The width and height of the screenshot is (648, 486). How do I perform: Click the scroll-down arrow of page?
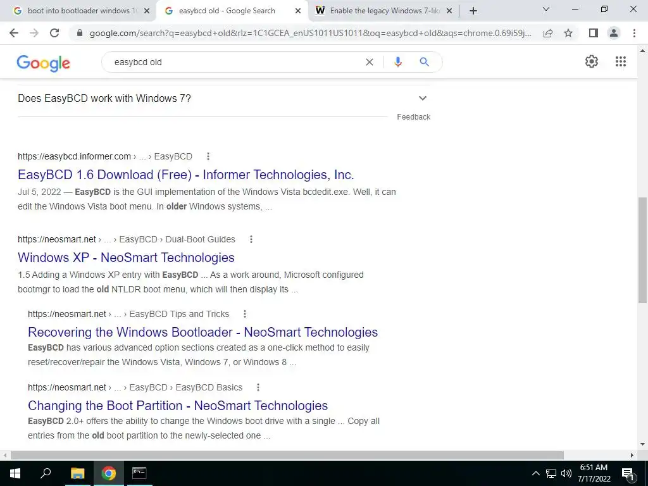[642, 445]
